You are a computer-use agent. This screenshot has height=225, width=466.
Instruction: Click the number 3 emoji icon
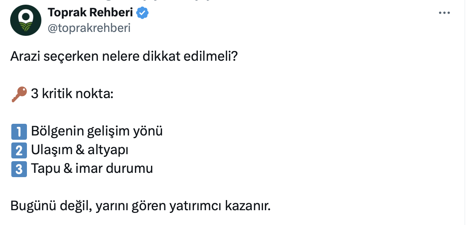19,169
